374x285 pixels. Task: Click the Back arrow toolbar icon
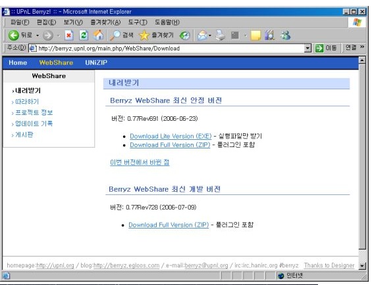tap(13, 35)
